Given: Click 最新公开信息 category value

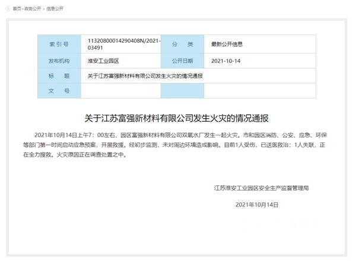Looking at the screenshot, I should click(x=227, y=44).
